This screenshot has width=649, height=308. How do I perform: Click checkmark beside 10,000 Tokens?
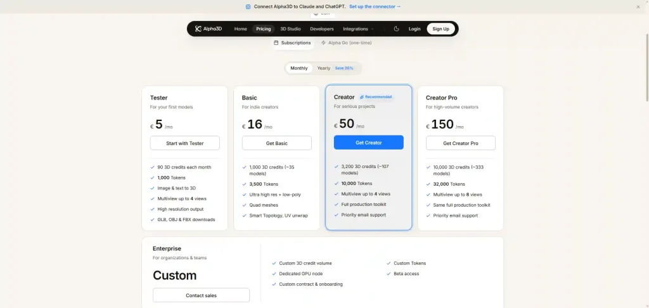tap(336, 183)
